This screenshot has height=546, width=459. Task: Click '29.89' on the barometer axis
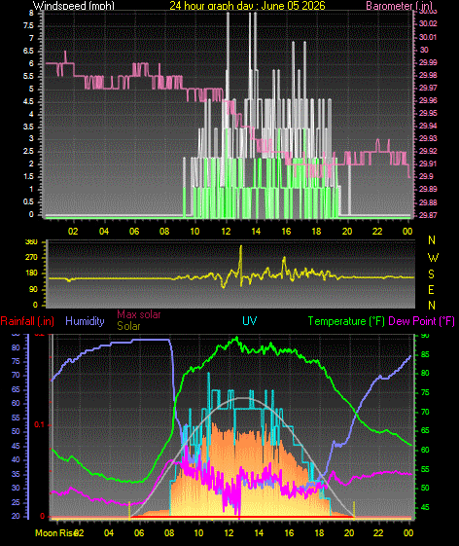[x=428, y=189]
